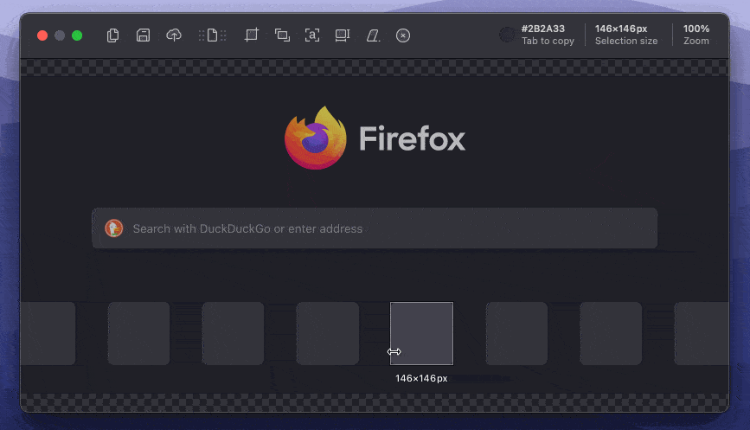Viewport: 750px width, 430px height.
Task: Select the eraser tool icon
Action: pyautogui.click(x=373, y=35)
